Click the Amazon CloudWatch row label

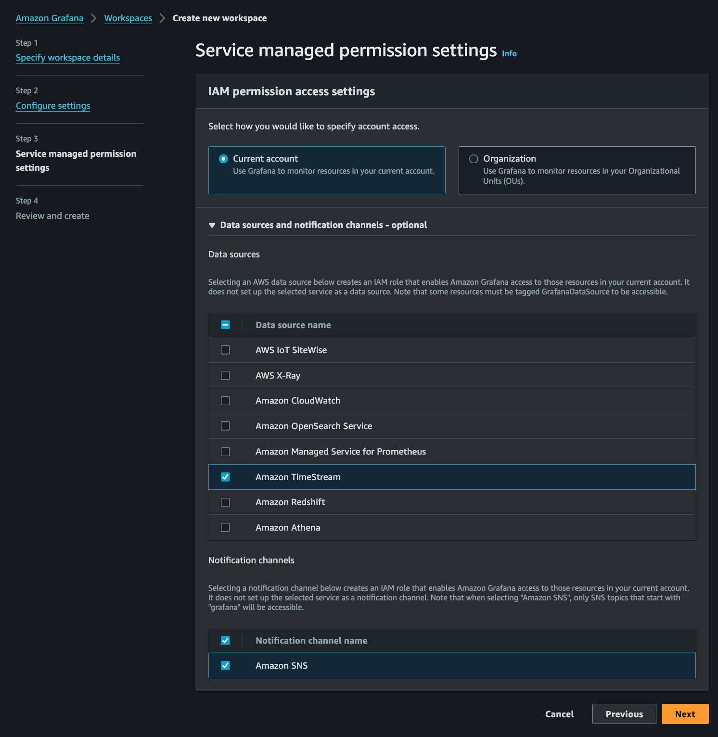pyautogui.click(x=298, y=401)
